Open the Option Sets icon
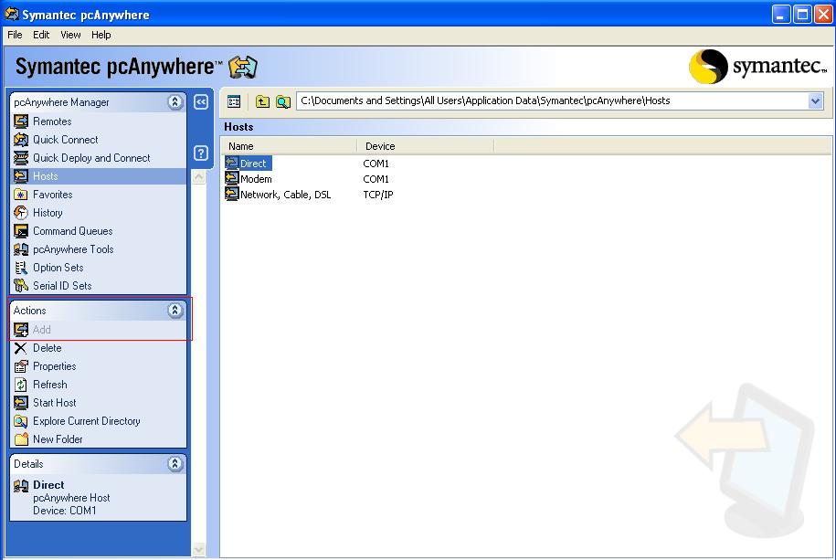The width and height of the screenshot is (836, 560). point(21,268)
